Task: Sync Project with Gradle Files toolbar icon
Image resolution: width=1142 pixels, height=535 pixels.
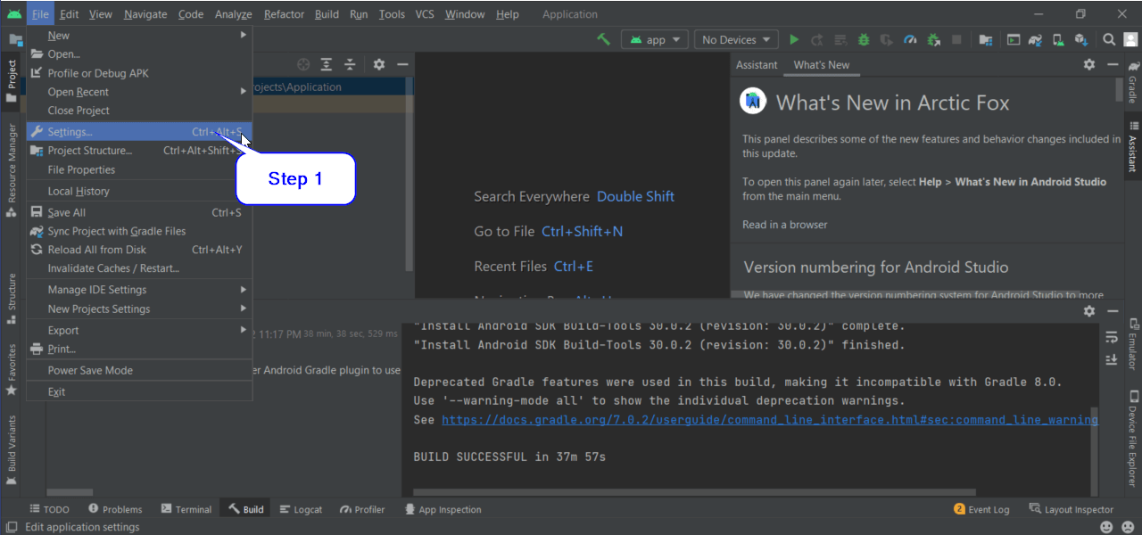Action: pos(1033,39)
